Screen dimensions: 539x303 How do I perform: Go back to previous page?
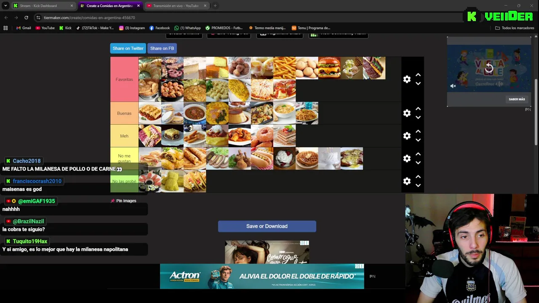tap(6, 18)
